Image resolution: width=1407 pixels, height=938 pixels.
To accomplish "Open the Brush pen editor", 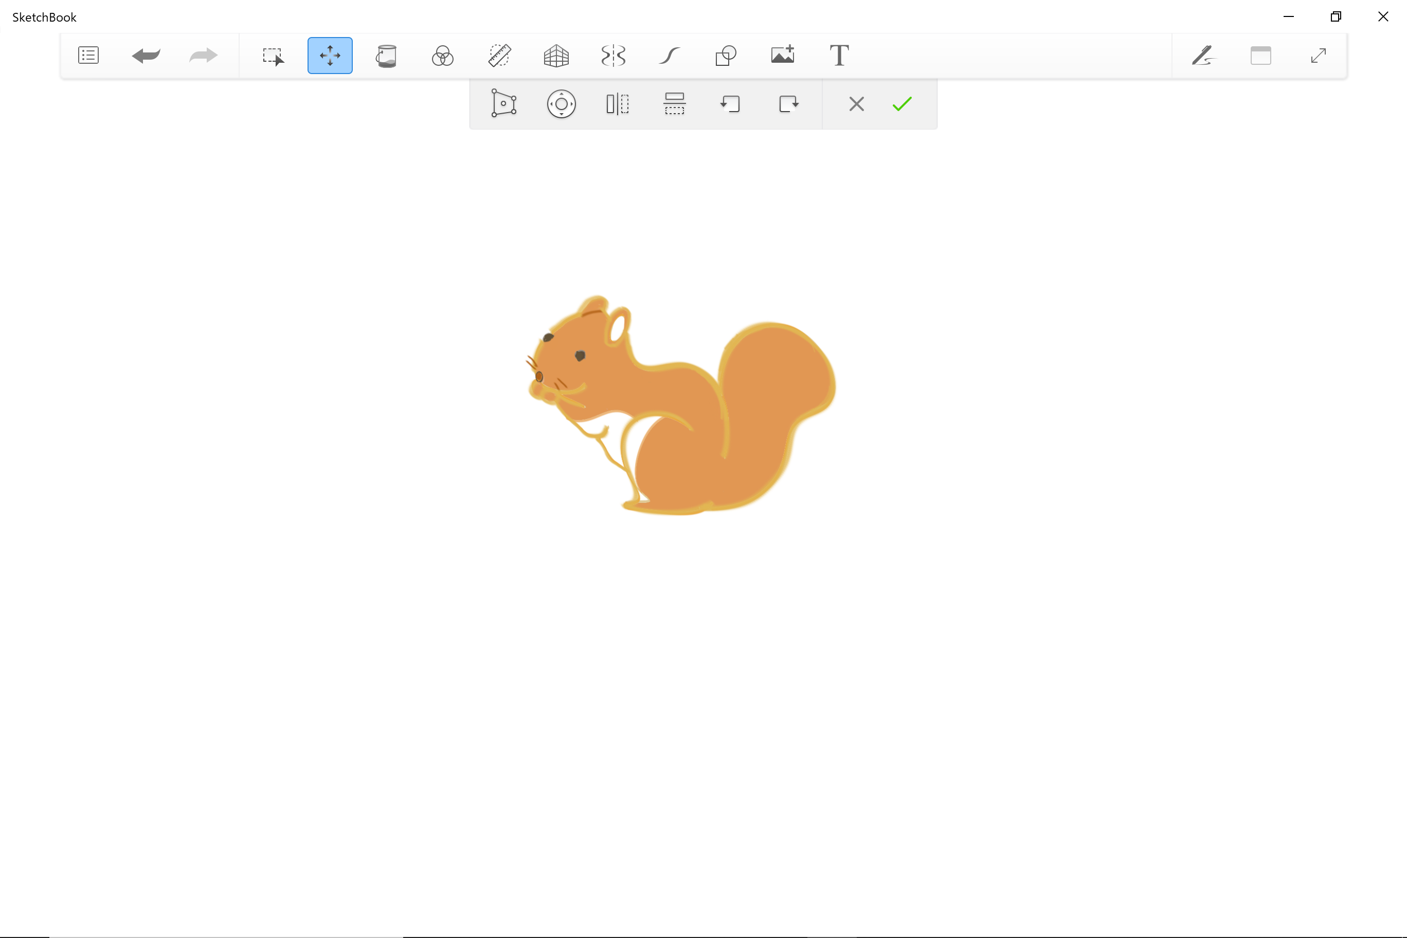I will click(1203, 56).
